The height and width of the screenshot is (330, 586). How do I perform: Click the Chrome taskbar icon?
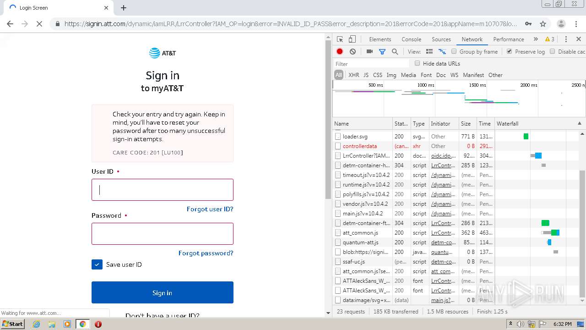[x=83, y=324]
